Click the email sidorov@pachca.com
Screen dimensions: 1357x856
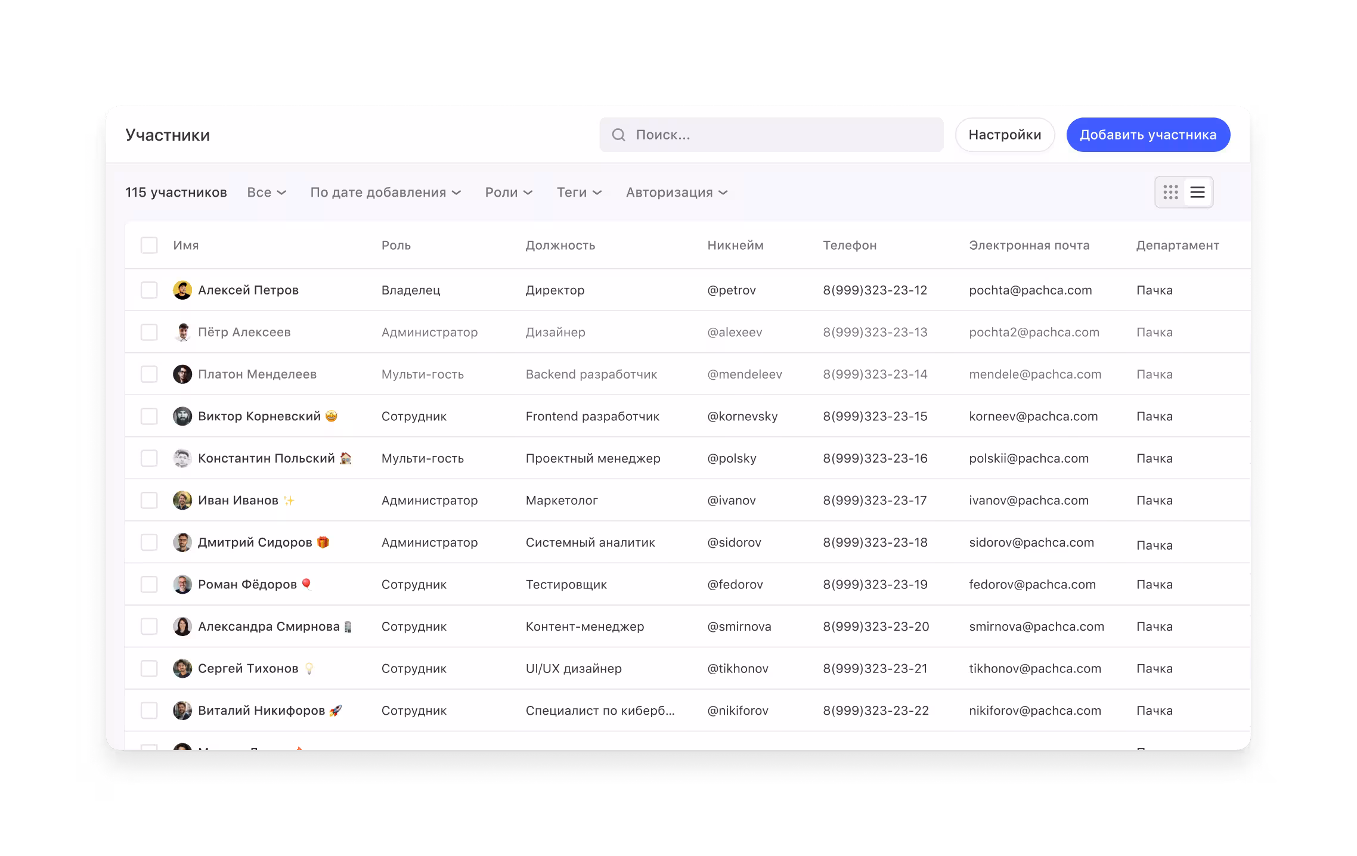pos(1031,542)
